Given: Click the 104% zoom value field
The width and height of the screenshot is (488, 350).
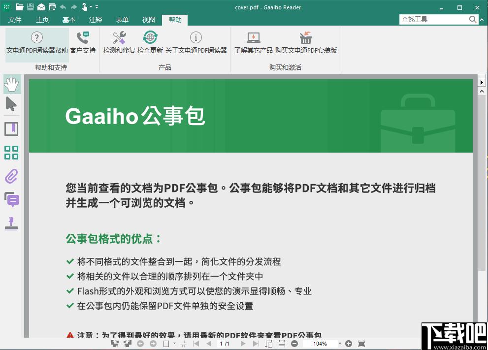Looking at the screenshot, I should coord(320,344).
